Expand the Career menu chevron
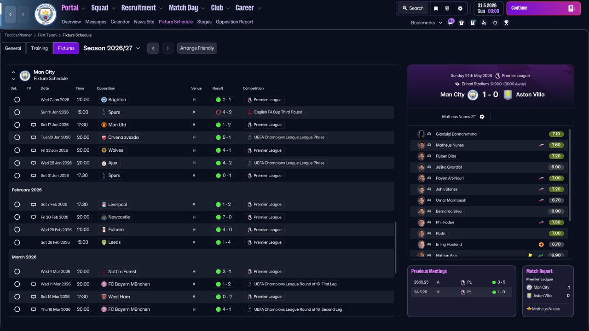 [x=260, y=8]
